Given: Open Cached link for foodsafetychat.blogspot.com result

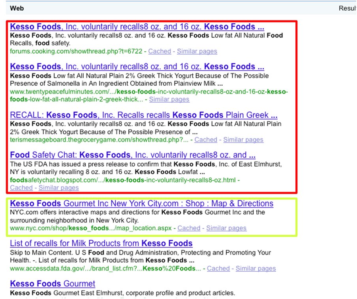Looking at the screenshot, I should pyautogui.click(x=21, y=188).
